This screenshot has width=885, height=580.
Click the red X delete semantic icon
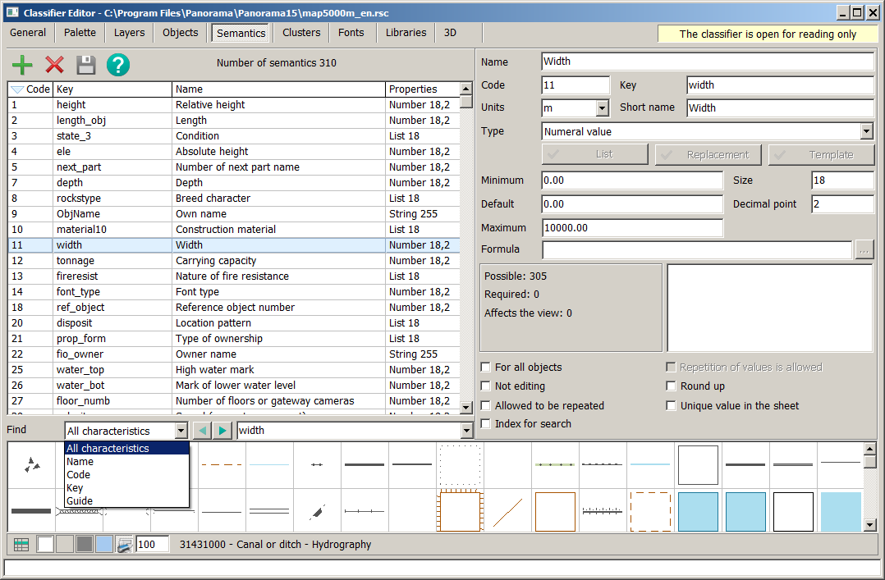click(x=54, y=65)
